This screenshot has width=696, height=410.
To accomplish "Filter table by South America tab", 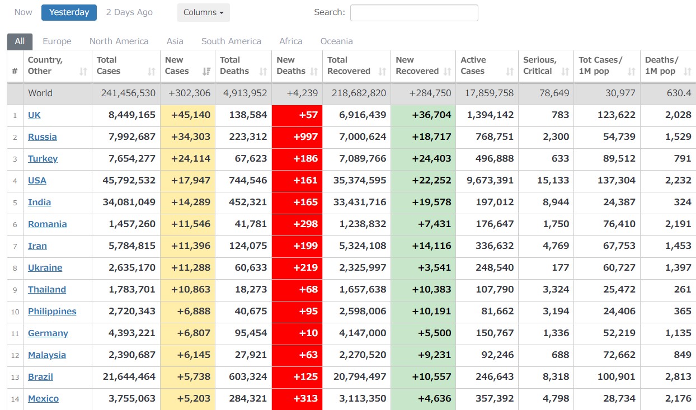I will [231, 41].
